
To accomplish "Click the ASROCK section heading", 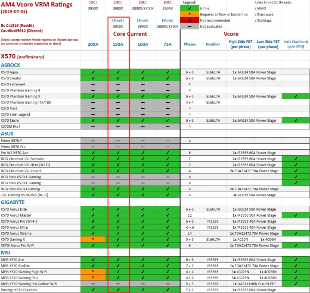I will coord(10,65).
